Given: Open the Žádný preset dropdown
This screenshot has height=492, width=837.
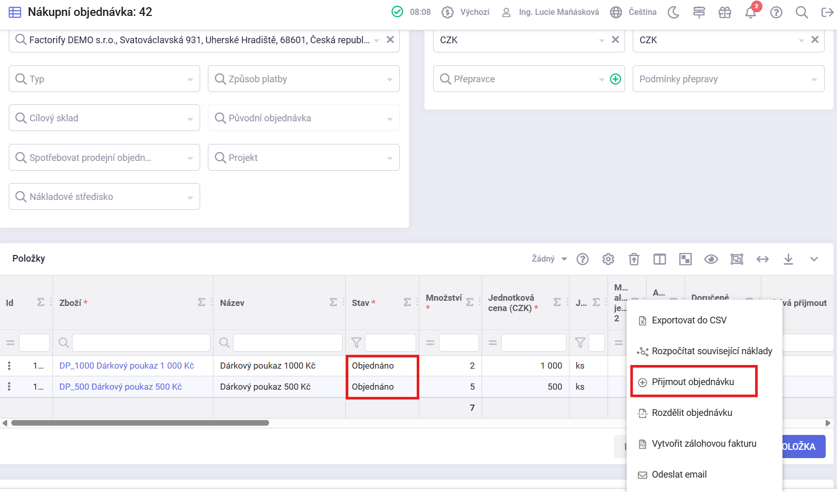Looking at the screenshot, I should coord(549,259).
